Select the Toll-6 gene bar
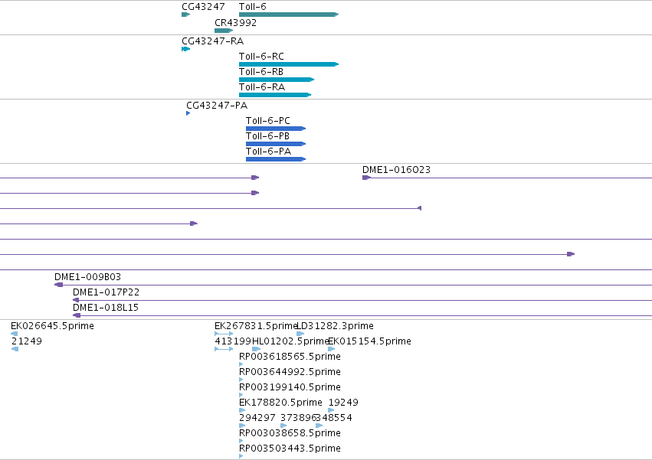652x460 pixels. coord(289,15)
